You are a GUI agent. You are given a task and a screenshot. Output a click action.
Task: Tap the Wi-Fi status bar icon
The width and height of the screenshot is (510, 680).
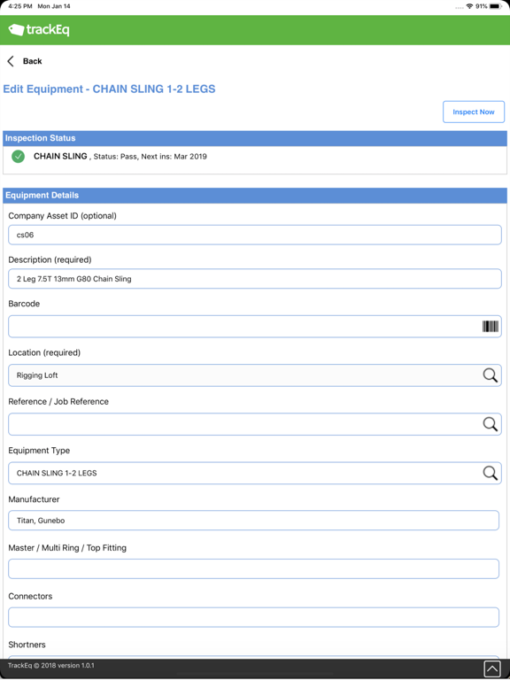click(469, 6)
